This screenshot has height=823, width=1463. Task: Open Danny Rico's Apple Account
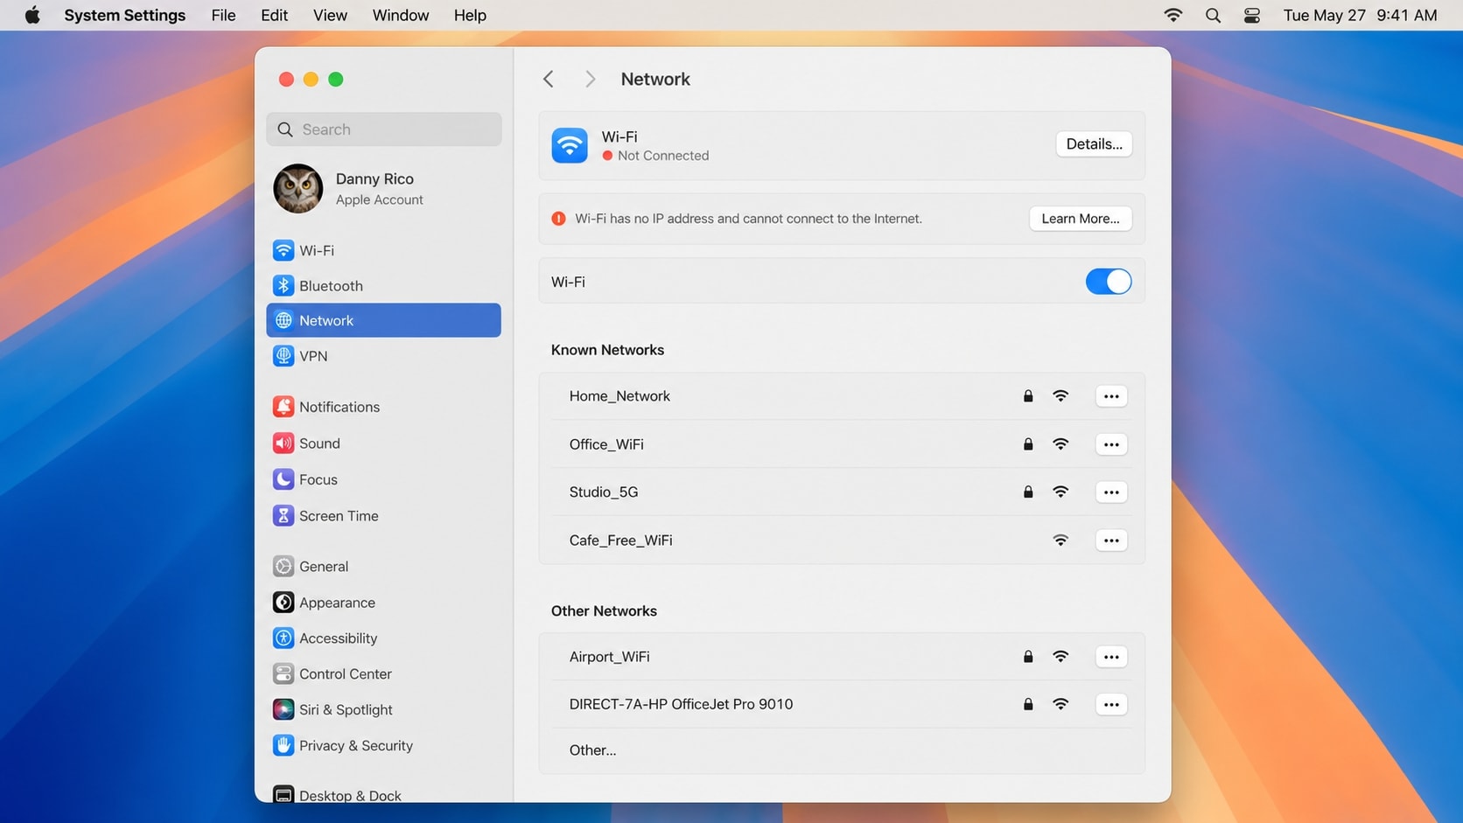click(383, 189)
